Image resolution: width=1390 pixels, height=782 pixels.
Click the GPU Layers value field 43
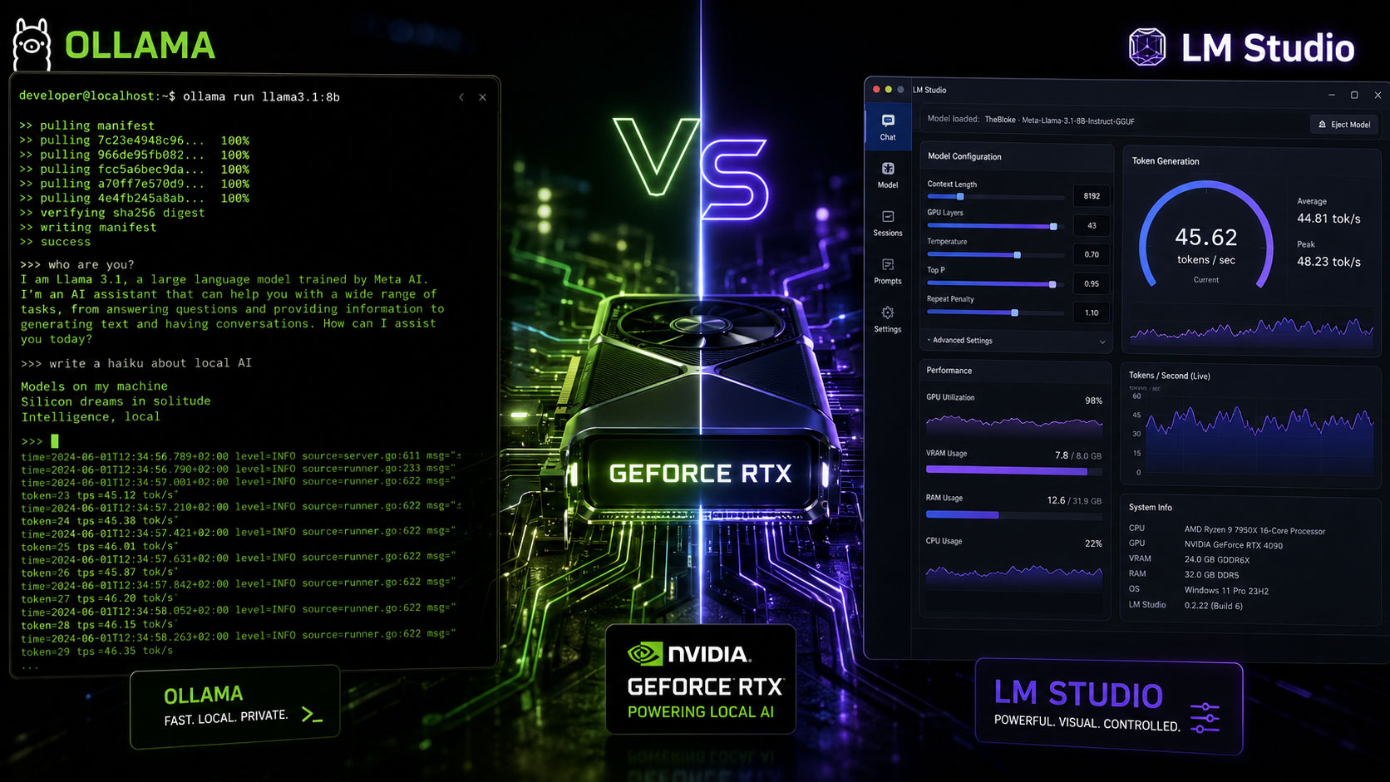pos(1092,225)
